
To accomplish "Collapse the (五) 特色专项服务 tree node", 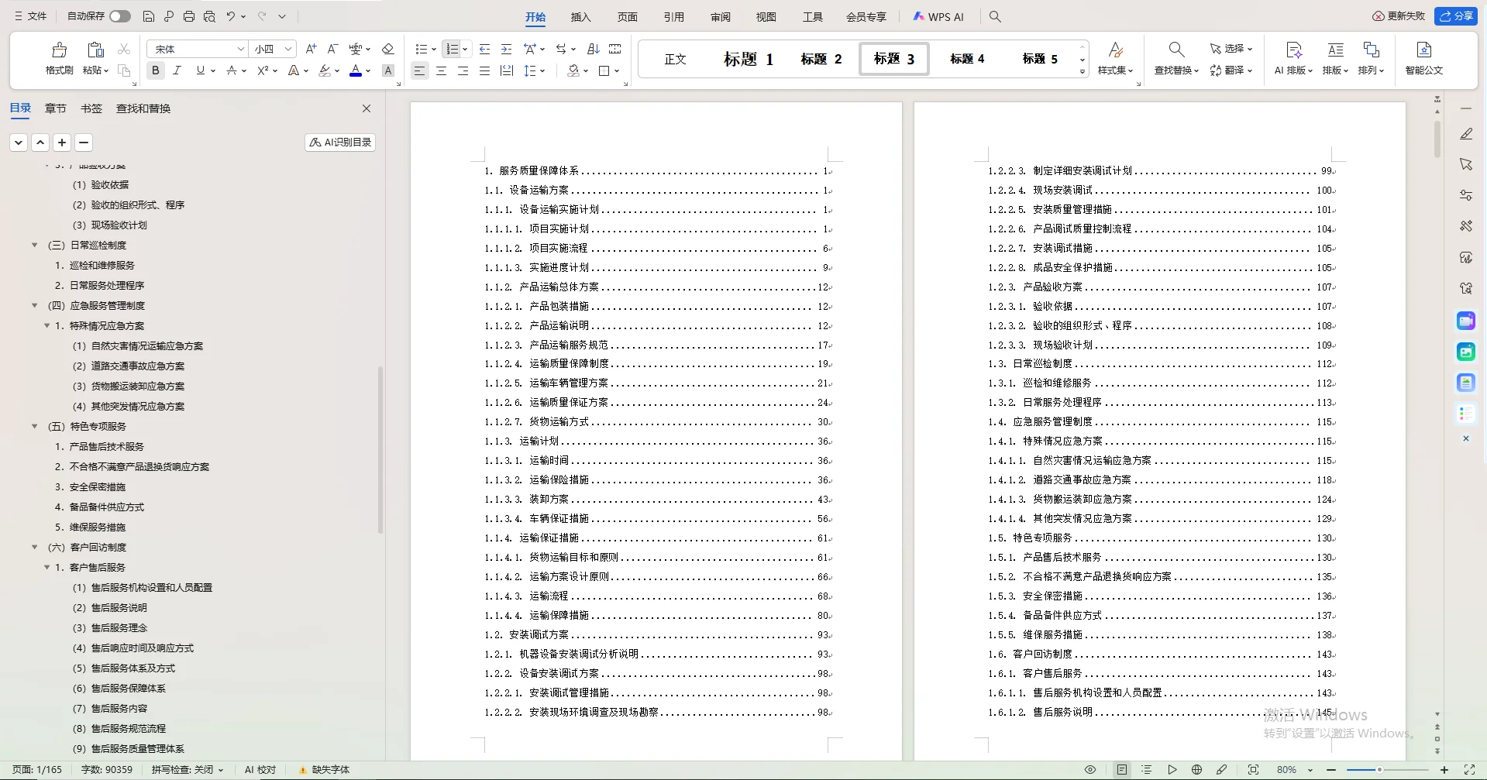I will pyautogui.click(x=35, y=427).
